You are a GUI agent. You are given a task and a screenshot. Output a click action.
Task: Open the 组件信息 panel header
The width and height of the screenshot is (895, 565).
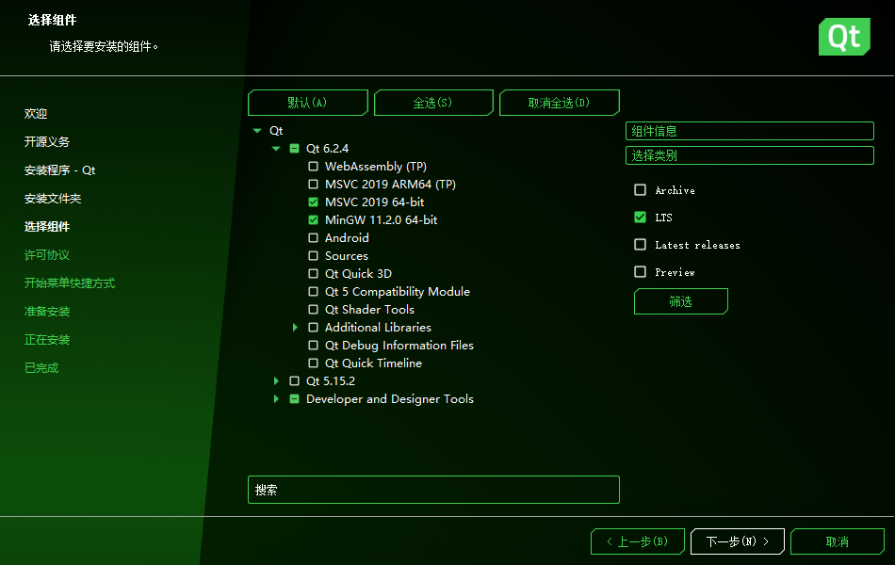click(750, 131)
